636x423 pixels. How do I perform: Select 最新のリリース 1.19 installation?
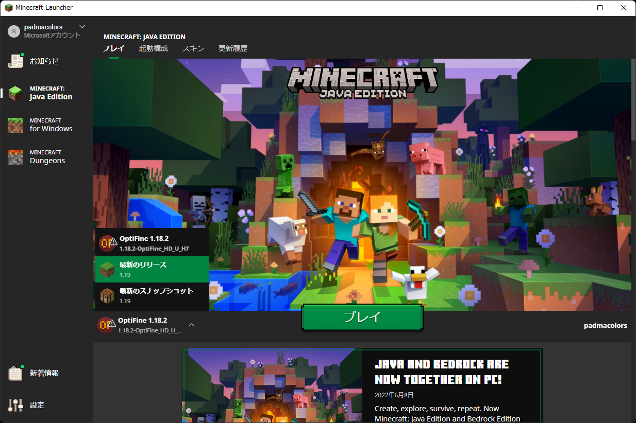(152, 269)
